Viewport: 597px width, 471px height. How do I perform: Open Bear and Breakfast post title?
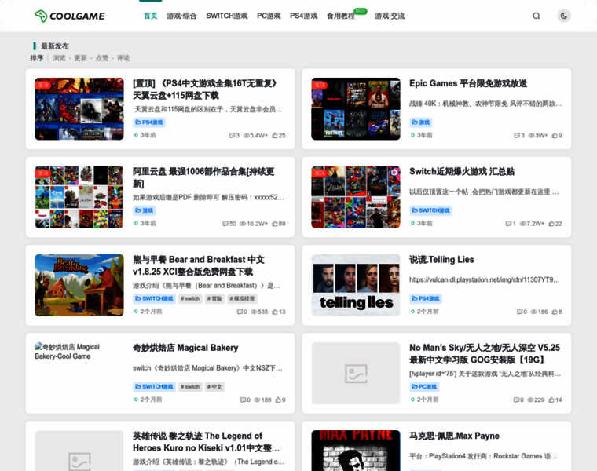point(199,265)
